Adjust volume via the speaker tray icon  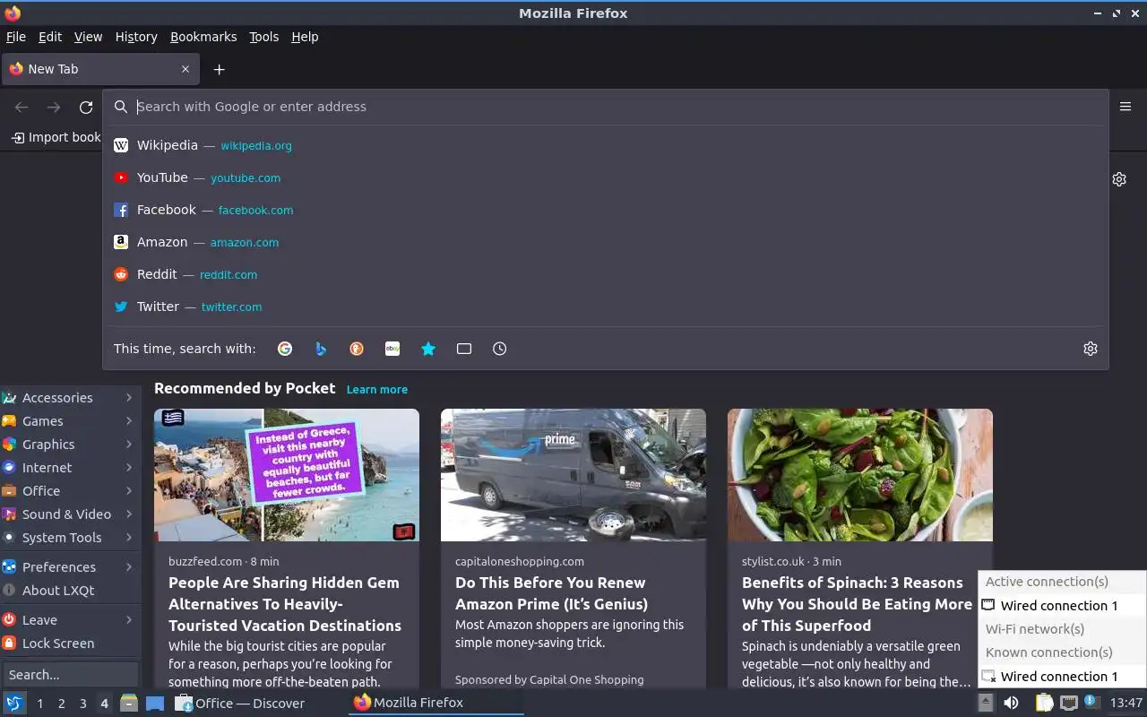1011,703
